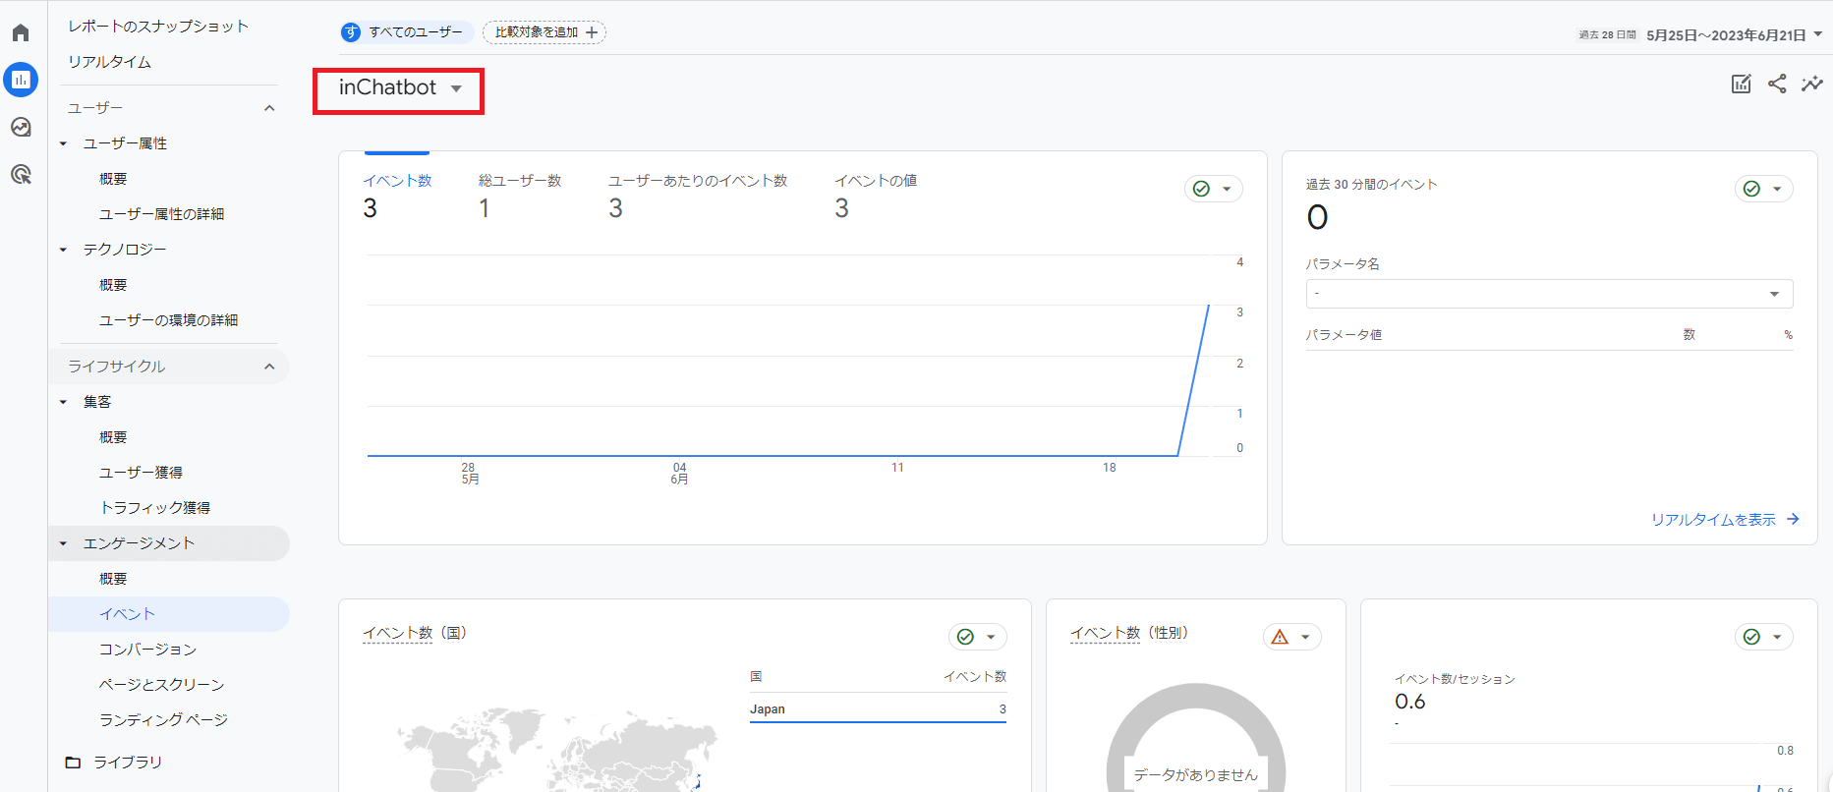The height and width of the screenshot is (792, 1833).
Task: Open ランディング ページ report
Action: [x=163, y=720]
